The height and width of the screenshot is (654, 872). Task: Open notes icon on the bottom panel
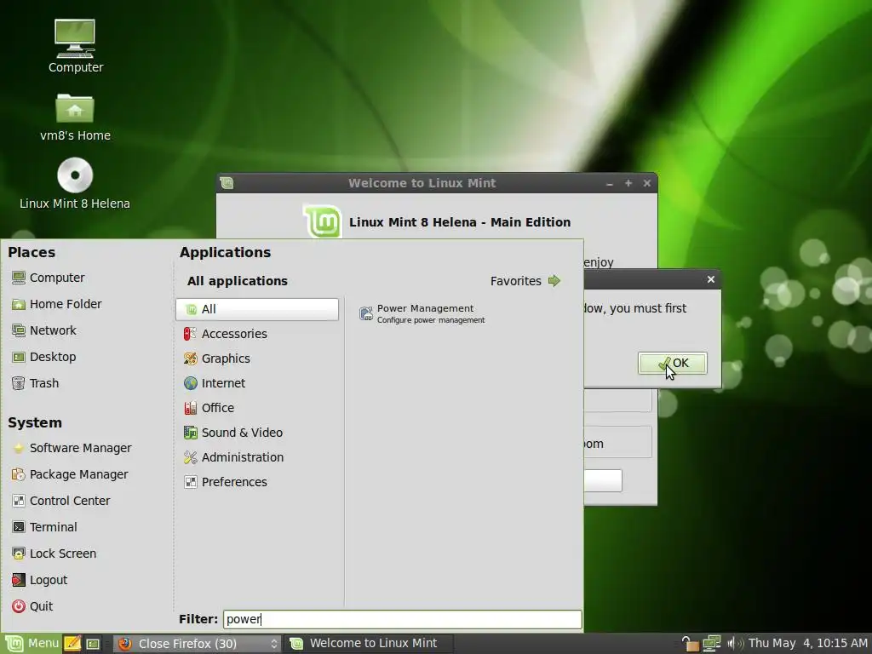tap(72, 644)
